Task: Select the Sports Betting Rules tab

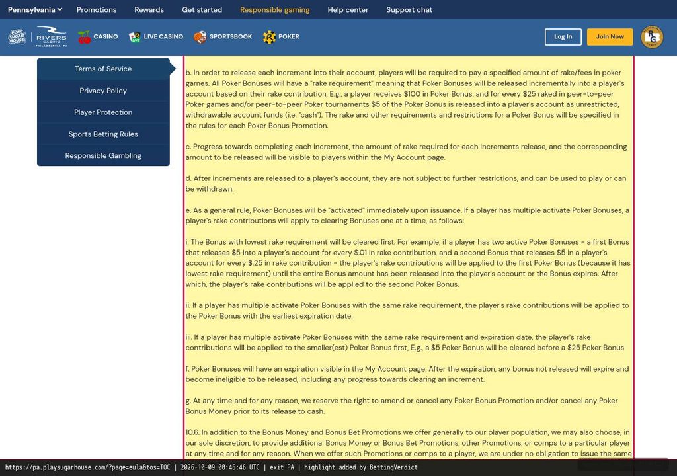Action: click(103, 134)
